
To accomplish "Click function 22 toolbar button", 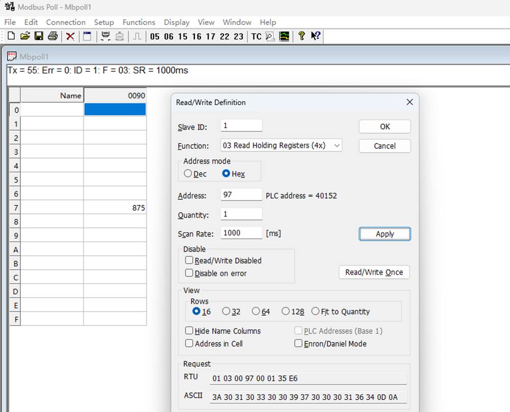I will [x=224, y=36].
